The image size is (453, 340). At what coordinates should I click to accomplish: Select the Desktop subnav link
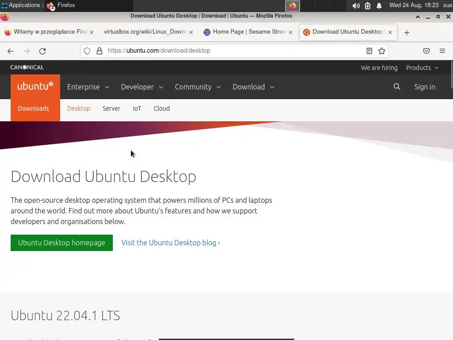pyautogui.click(x=79, y=108)
